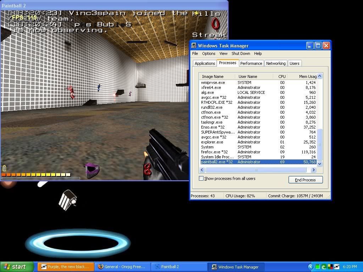Image resolution: width=363 pixels, height=272 pixels.
Task: Enable Show processes from all users
Action: pos(201,178)
